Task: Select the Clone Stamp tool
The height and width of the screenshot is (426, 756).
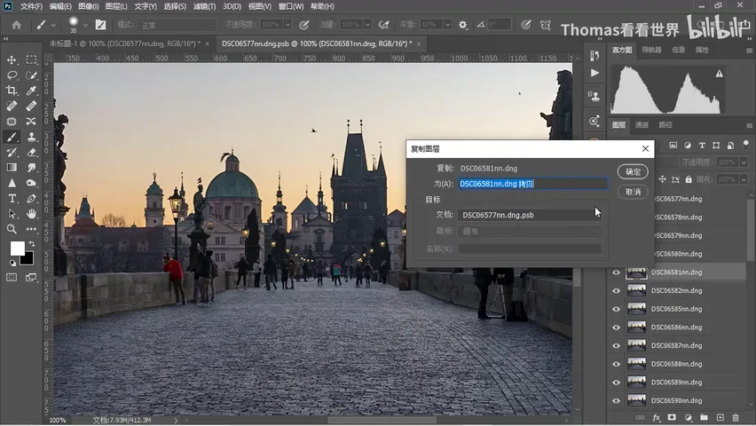Action: click(31, 137)
